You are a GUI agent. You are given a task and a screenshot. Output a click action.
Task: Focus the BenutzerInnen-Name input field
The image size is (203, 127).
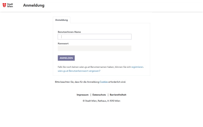94,37
